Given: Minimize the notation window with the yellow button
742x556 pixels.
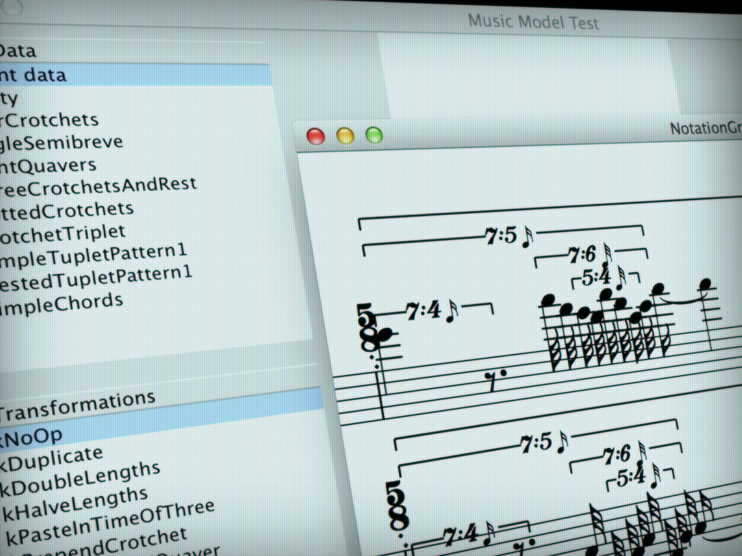Looking at the screenshot, I should pyautogui.click(x=345, y=135).
